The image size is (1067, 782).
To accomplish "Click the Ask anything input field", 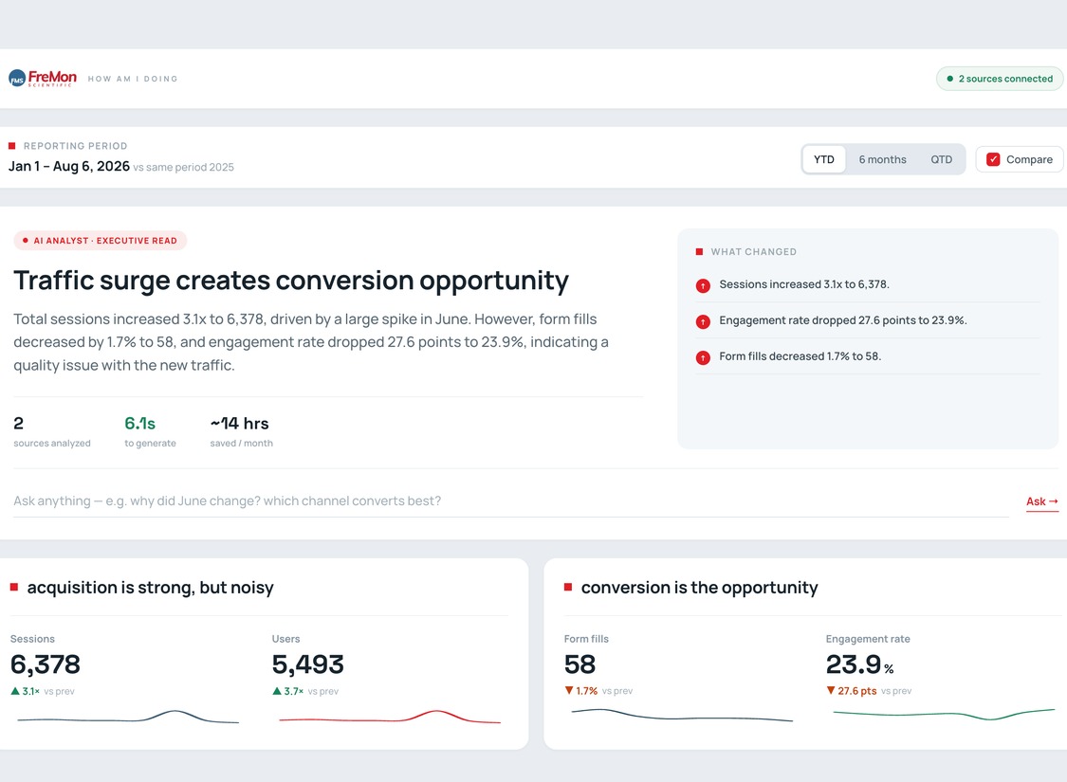I will click(510, 501).
